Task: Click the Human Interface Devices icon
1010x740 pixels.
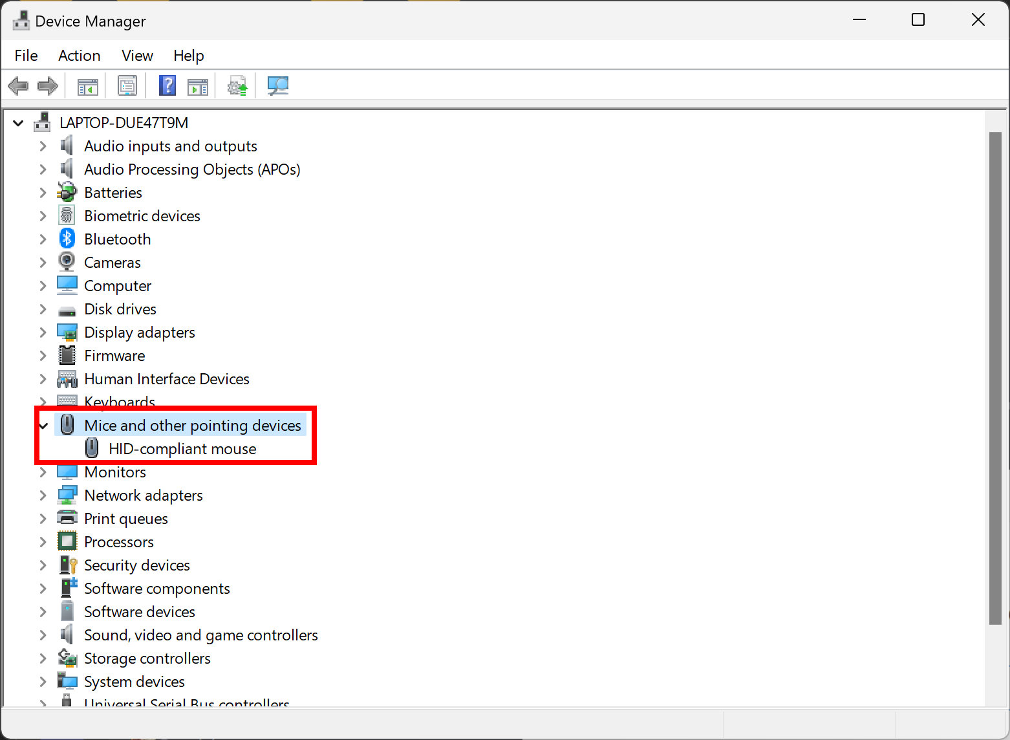Action: [x=67, y=378]
